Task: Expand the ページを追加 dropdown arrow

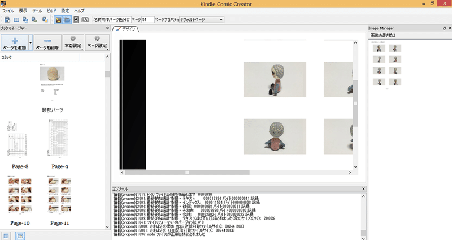Action: [x=31, y=43]
